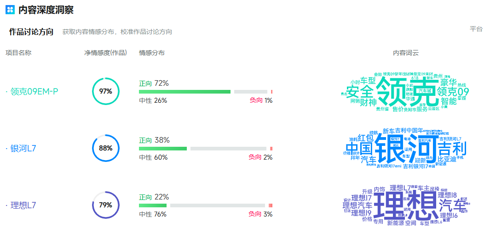Click the 内容词云 column header
490x233 pixels.
click(406, 53)
